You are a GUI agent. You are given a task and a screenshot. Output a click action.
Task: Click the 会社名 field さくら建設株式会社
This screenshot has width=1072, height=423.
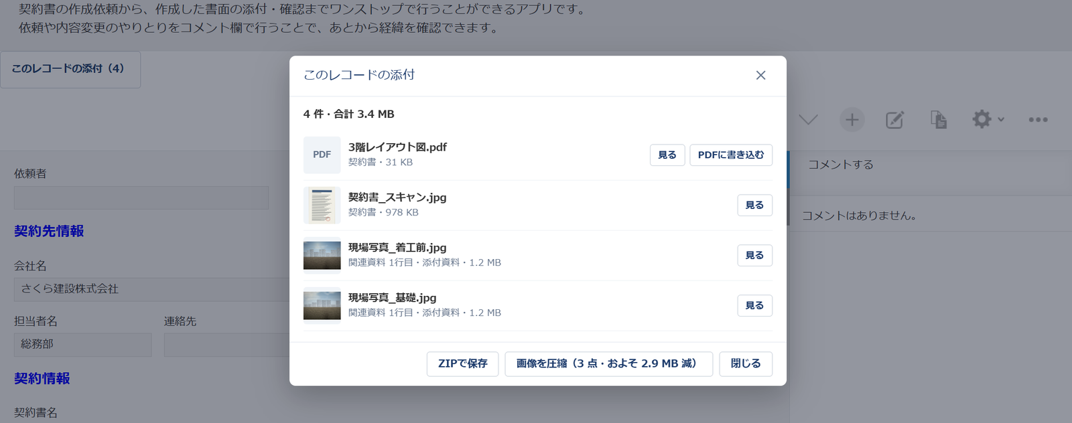click(x=151, y=290)
